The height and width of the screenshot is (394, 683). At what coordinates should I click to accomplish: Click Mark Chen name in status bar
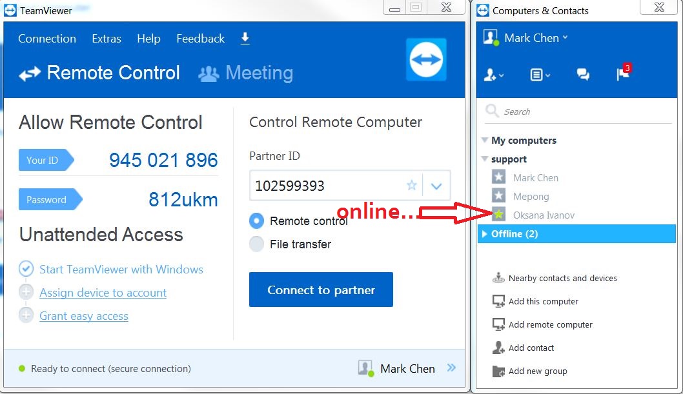[407, 369]
